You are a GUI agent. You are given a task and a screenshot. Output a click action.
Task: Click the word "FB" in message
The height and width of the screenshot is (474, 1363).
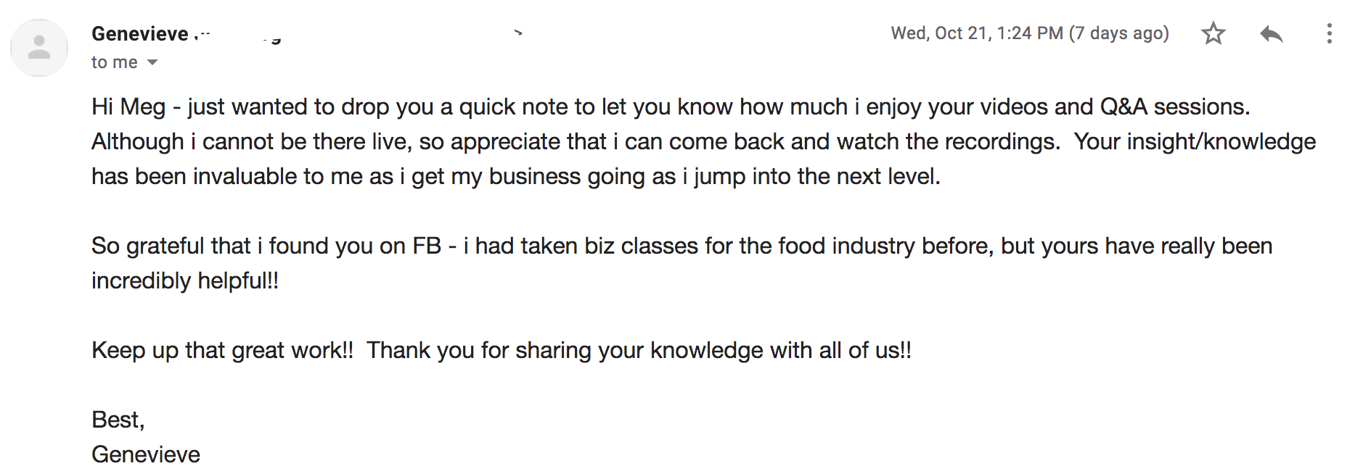[427, 246]
